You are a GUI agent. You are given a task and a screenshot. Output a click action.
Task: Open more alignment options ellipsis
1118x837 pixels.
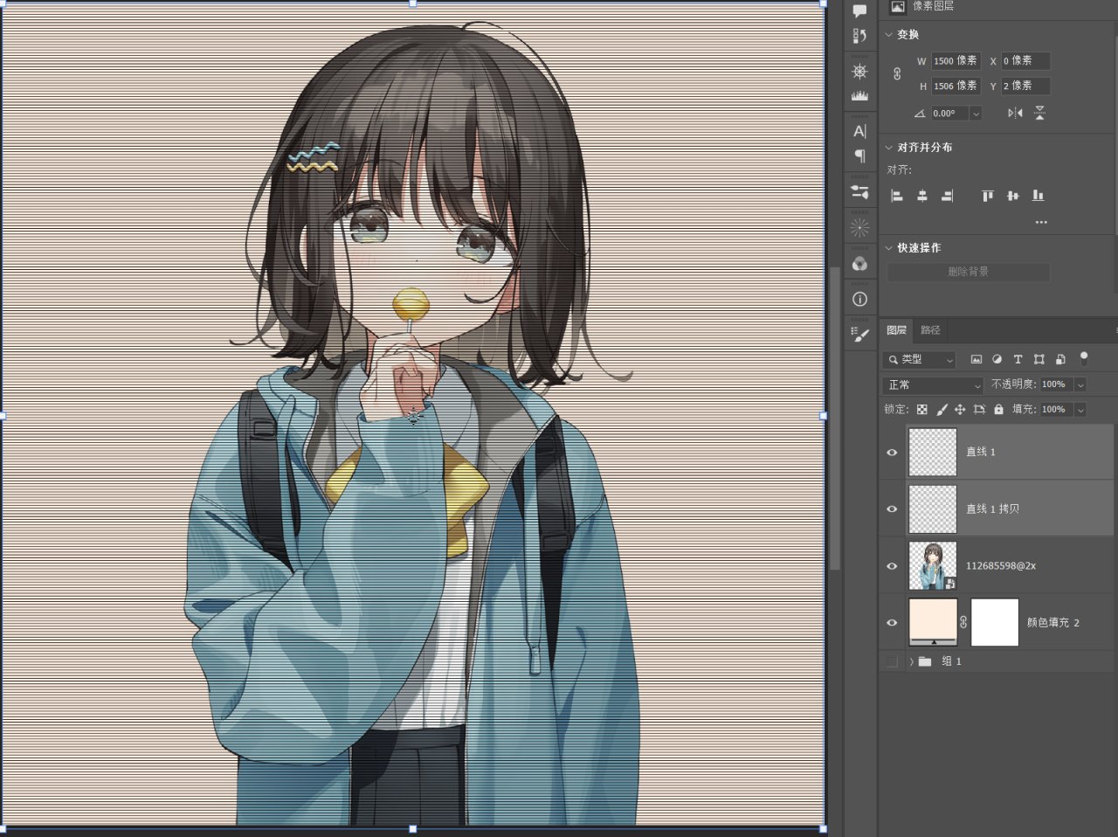coord(1041,222)
